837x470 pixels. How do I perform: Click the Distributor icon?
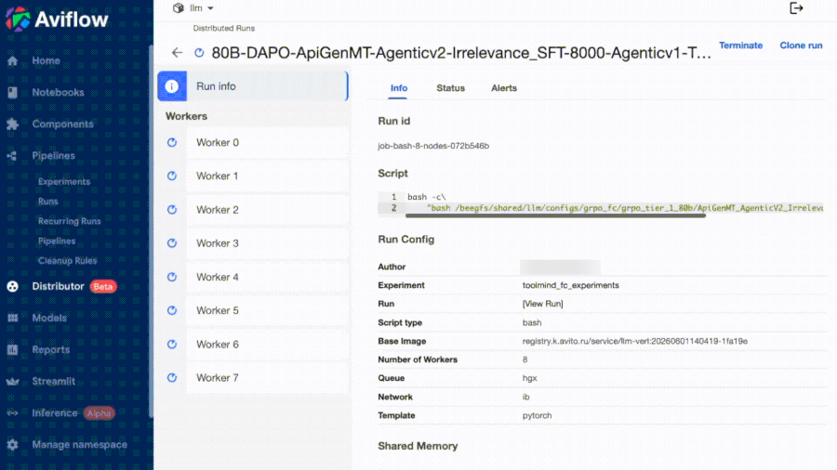(13, 286)
